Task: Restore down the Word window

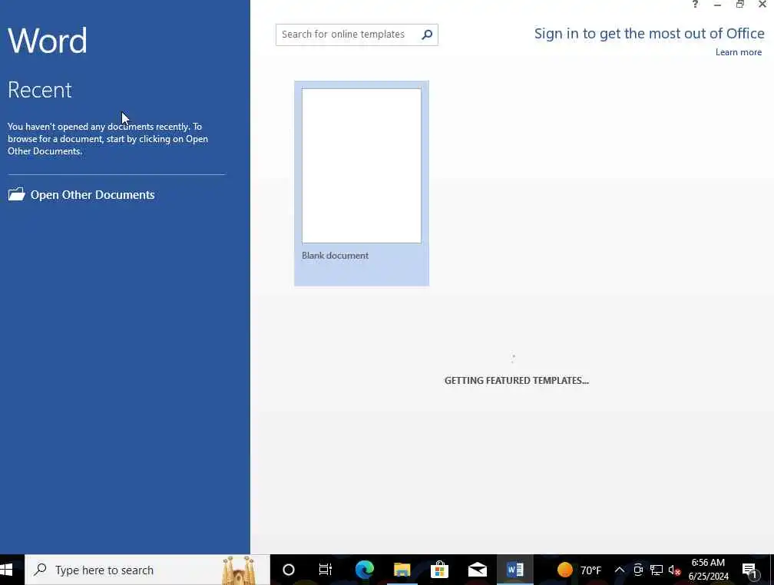Action: coord(739,5)
